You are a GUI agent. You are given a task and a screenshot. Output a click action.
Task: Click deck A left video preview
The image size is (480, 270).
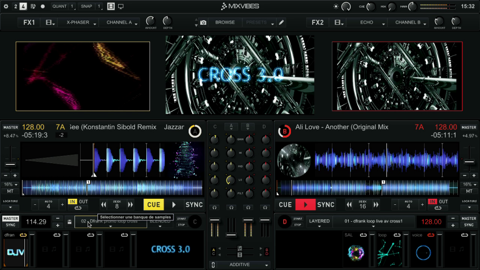[x=82, y=76]
